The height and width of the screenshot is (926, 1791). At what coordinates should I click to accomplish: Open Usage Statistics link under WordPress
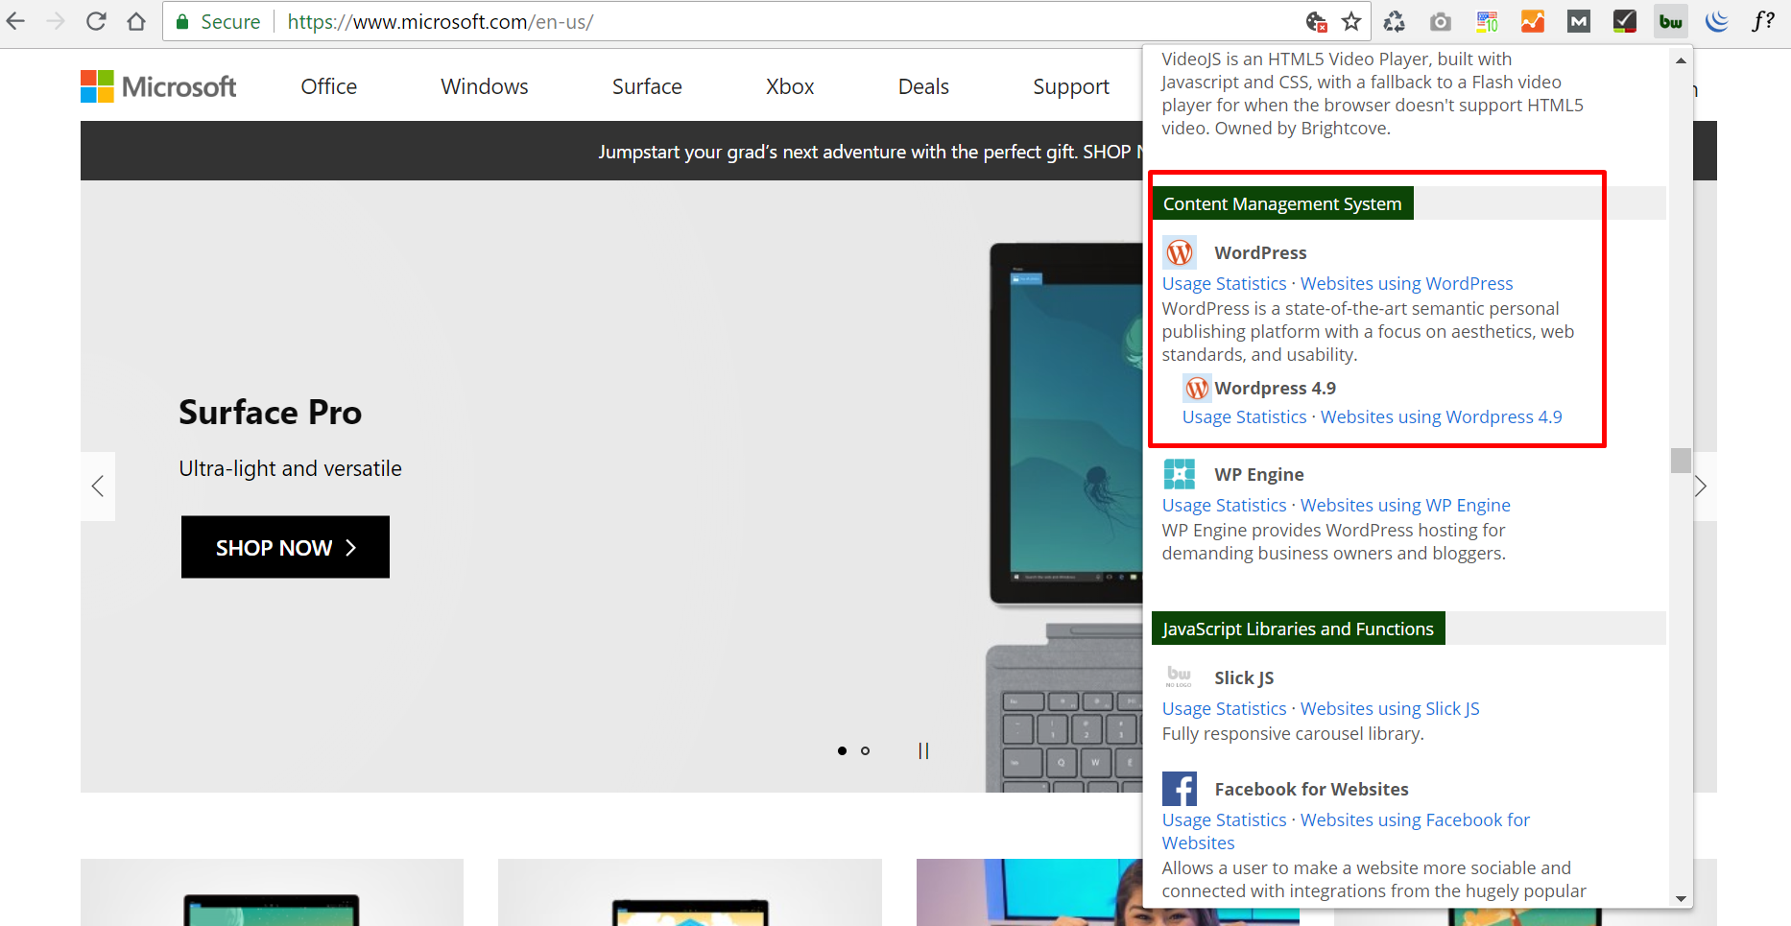(x=1224, y=283)
